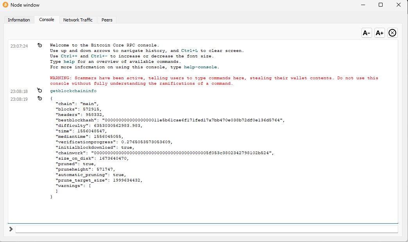Click the "verificationprogress" line

tap(114, 142)
